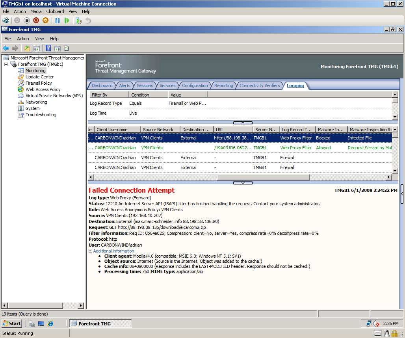The width and height of the screenshot is (405, 338).
Task: Open the Action menu in Forefront TMG window
Action: (x=23, y=39)
